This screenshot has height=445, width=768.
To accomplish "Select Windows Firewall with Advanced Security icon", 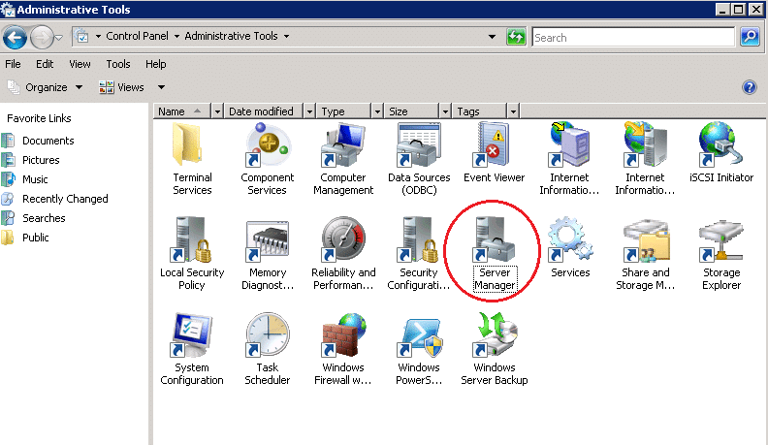I will tap(343, 349).
